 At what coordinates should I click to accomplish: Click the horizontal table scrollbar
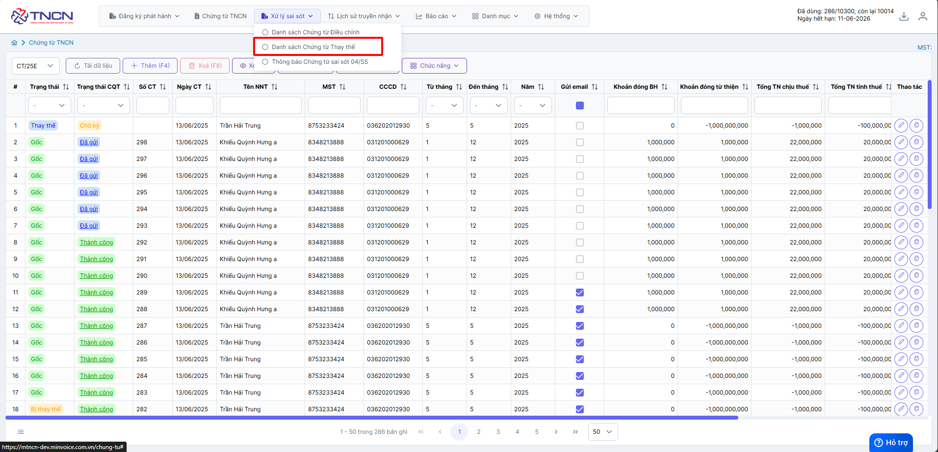372,418
